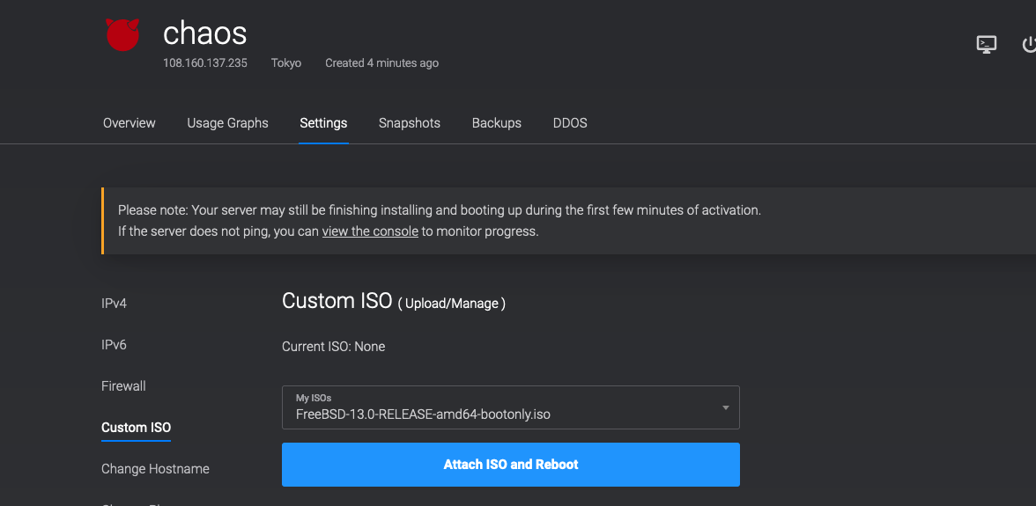Follow the 'view the console' link
This screenshot has width=1036, height=506.
[369, 231]
